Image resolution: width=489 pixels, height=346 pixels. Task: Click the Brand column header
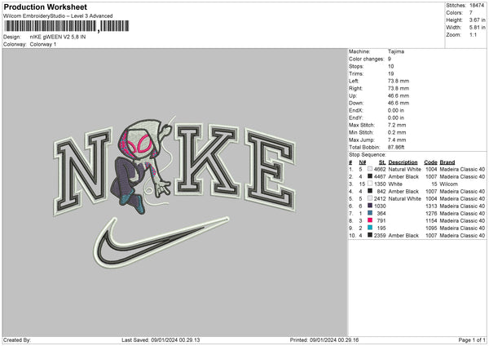447,162
